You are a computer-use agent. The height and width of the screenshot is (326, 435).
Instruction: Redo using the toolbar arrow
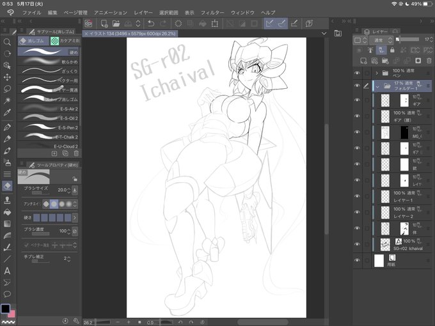163,24
